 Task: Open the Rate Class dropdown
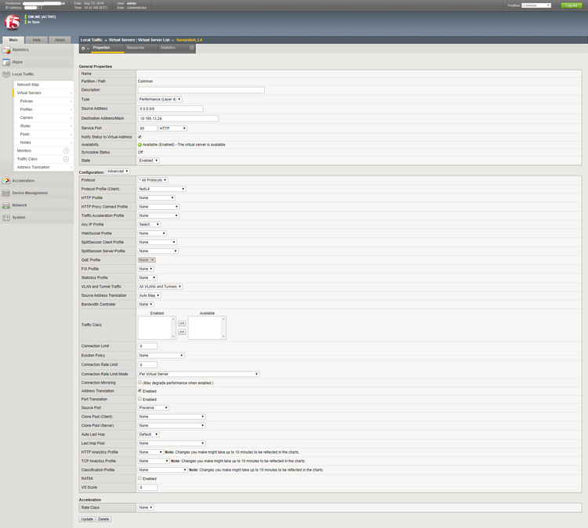coord(146,508)
